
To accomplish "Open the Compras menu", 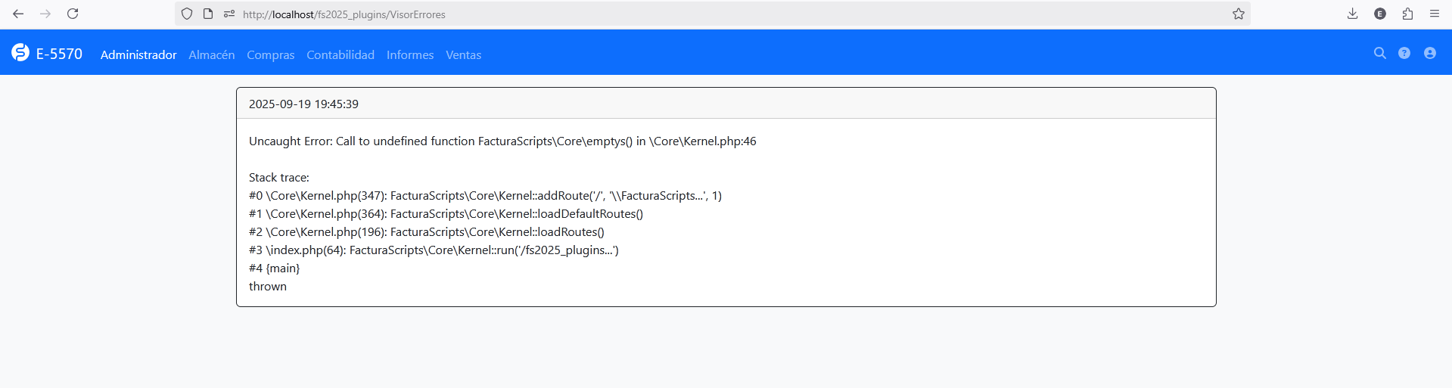I will click(271, 54).
